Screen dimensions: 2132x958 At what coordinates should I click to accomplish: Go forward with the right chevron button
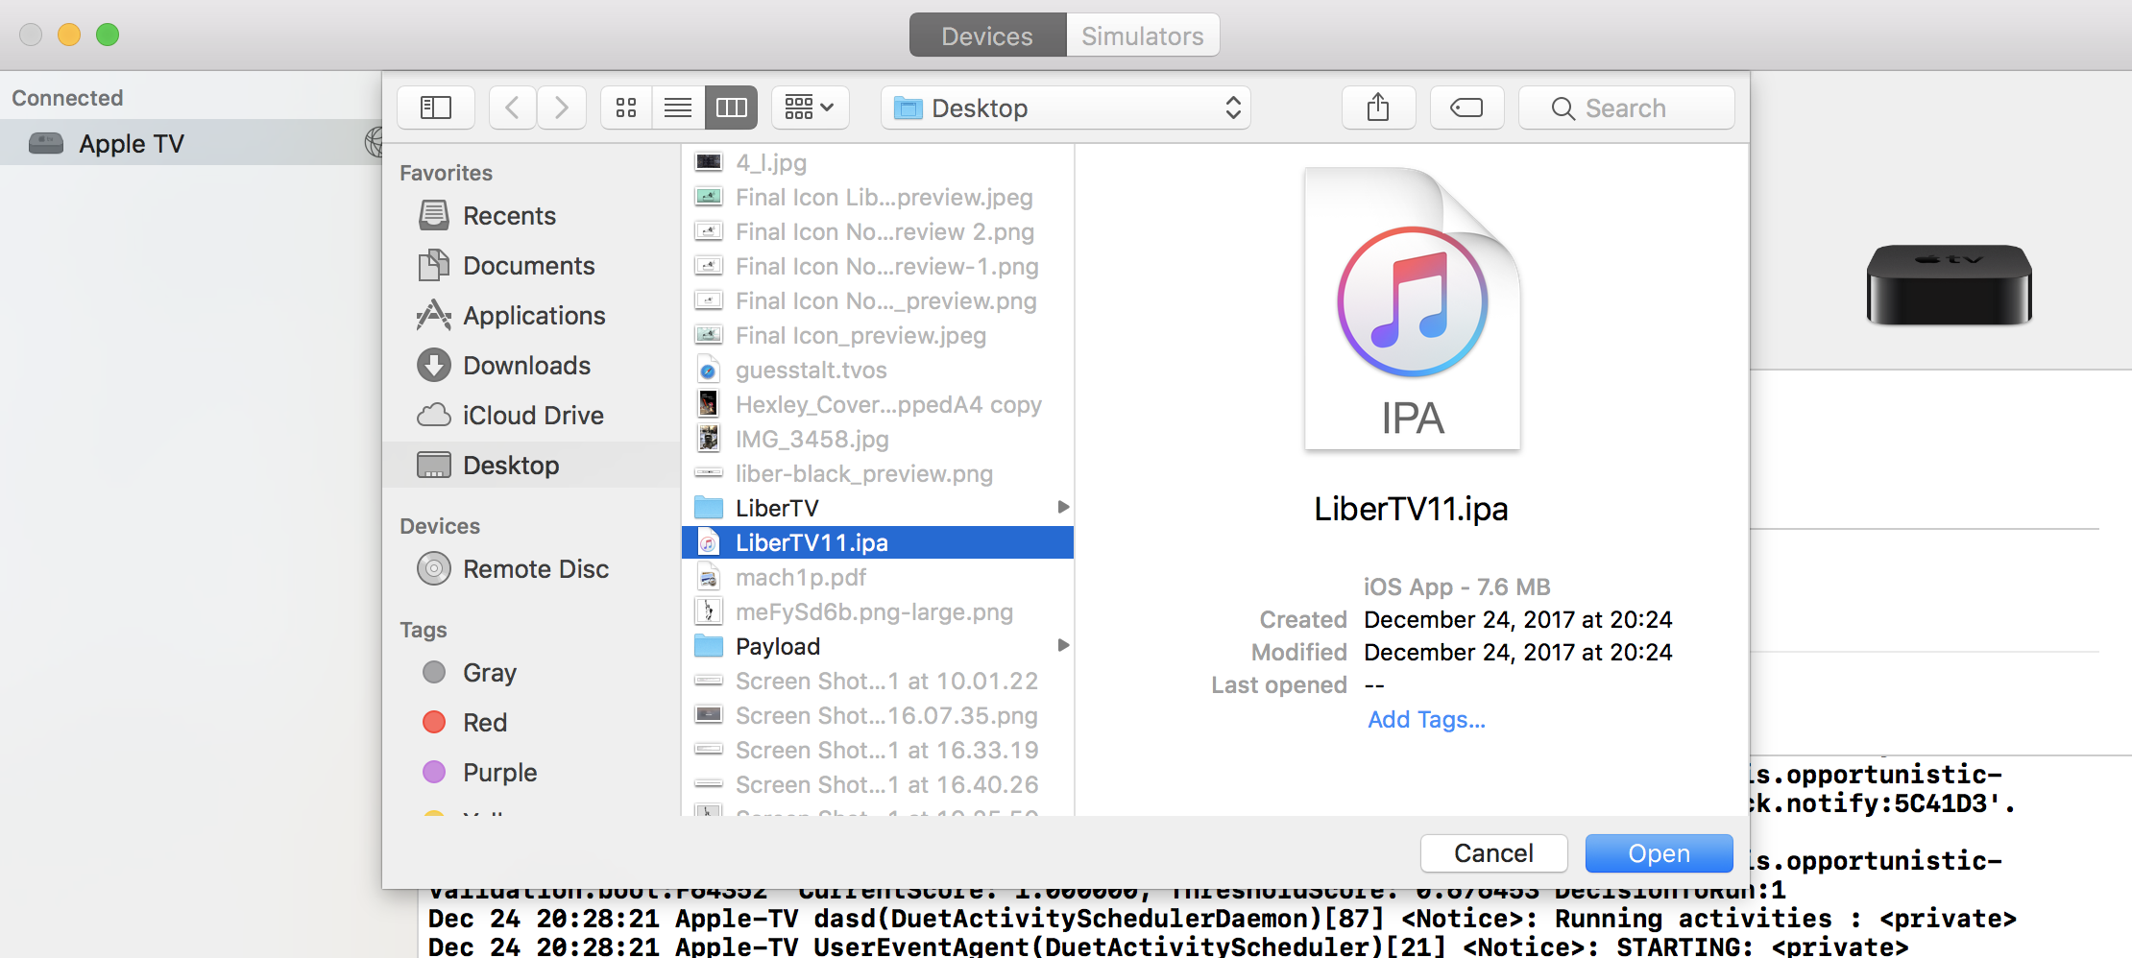click(562, 108)
